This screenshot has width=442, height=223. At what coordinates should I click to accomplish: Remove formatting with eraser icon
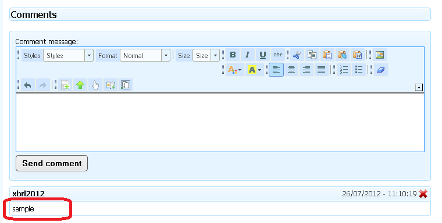381,70
